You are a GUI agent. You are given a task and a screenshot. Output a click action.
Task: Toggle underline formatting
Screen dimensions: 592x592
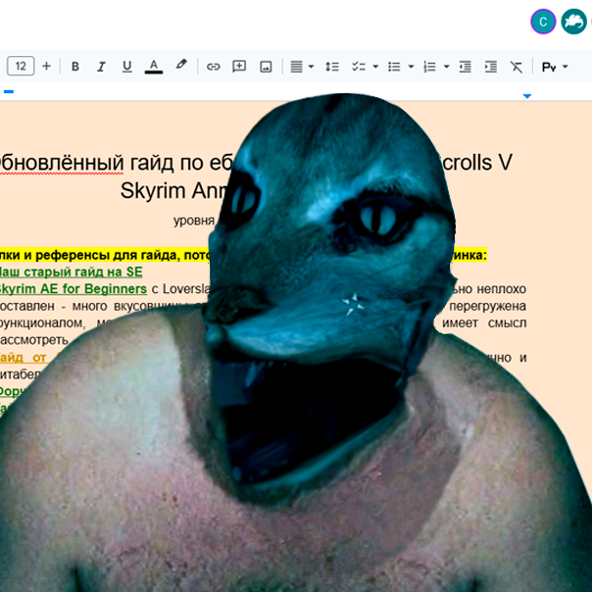(127, 67)
